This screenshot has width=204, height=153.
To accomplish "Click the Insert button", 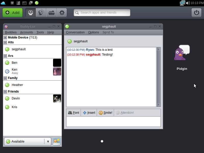I will (x=89, y=113).
